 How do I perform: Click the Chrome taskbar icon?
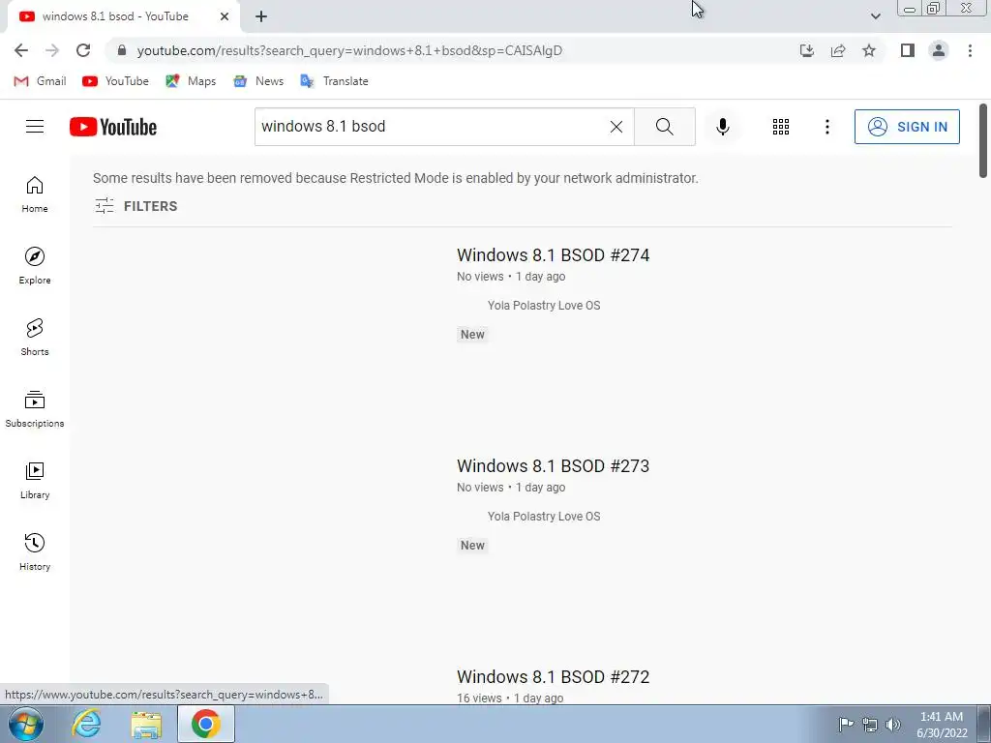coord(206,724)
